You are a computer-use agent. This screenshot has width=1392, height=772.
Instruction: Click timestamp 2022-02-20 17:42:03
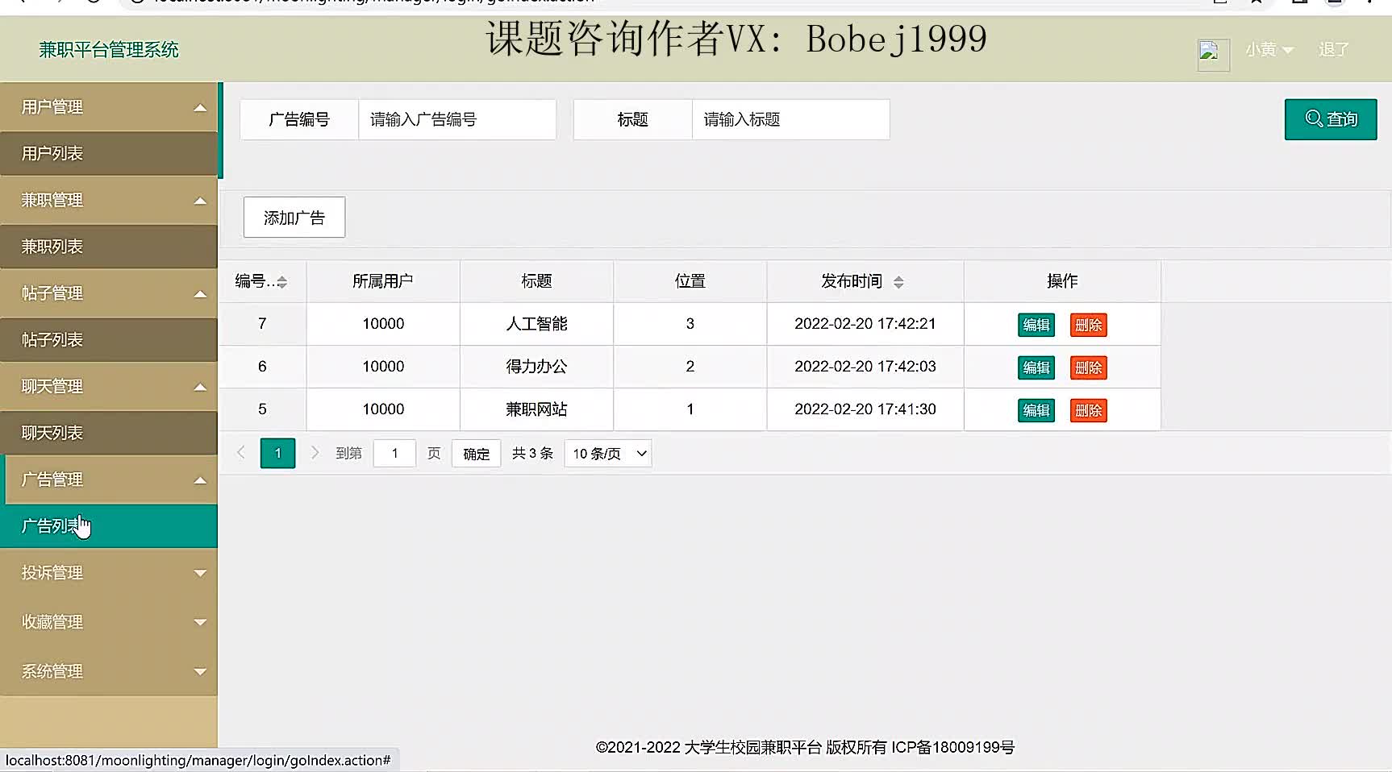point(865,367)
